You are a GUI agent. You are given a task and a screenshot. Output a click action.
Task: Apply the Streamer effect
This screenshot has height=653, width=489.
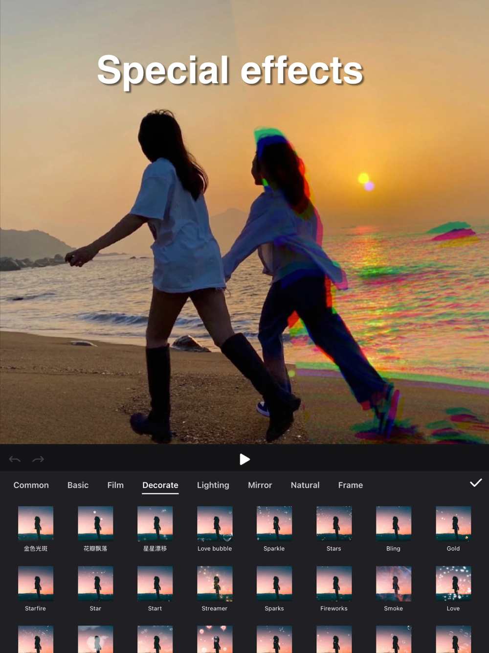[x=215, y=583]
